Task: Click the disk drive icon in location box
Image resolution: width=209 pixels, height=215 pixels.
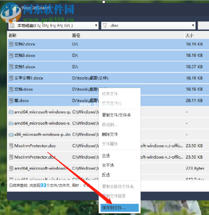Action: coord(12,25)
